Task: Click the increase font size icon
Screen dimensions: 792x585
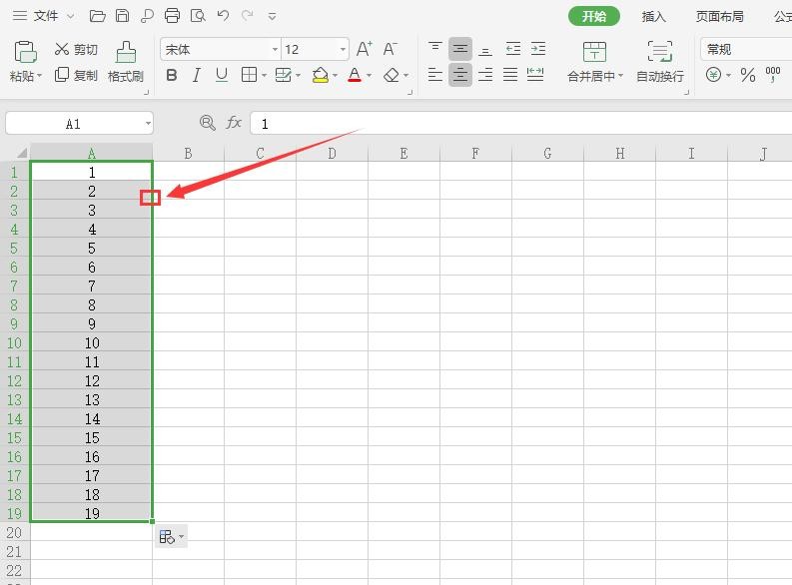Action: [365, 49]
